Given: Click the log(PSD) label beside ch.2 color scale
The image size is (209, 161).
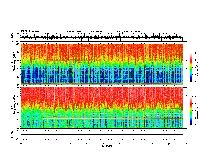Looking at the screenshot, I should 198,112.
